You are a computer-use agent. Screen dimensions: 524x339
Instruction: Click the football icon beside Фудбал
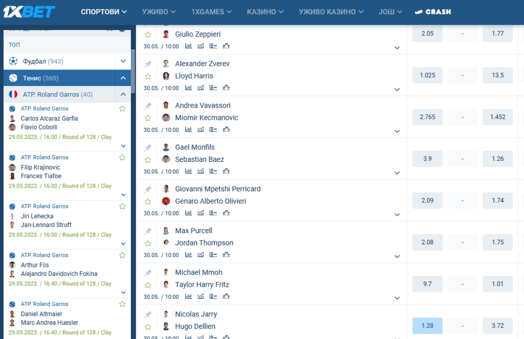pyautogui.click(x=13, y=61)
